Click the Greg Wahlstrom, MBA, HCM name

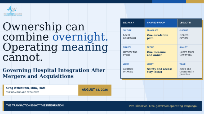click(26, 88)
